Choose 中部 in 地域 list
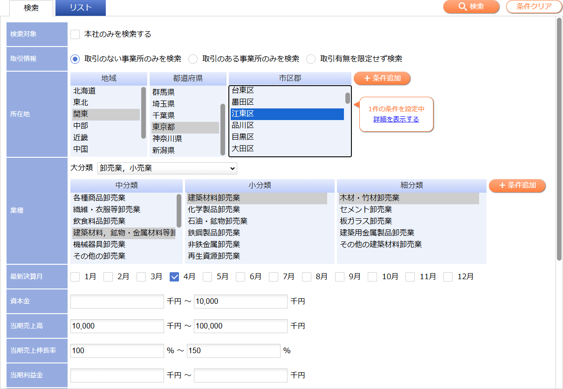The width and height of the screenshot is (563, 389). click(x=105, y=126)
